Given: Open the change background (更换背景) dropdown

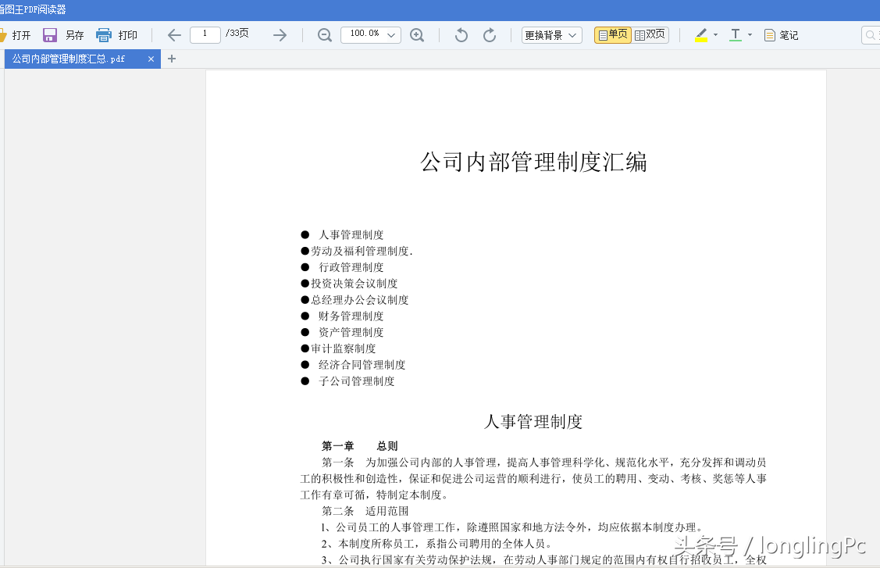Looking at the screenshot, I should point(552,35).
